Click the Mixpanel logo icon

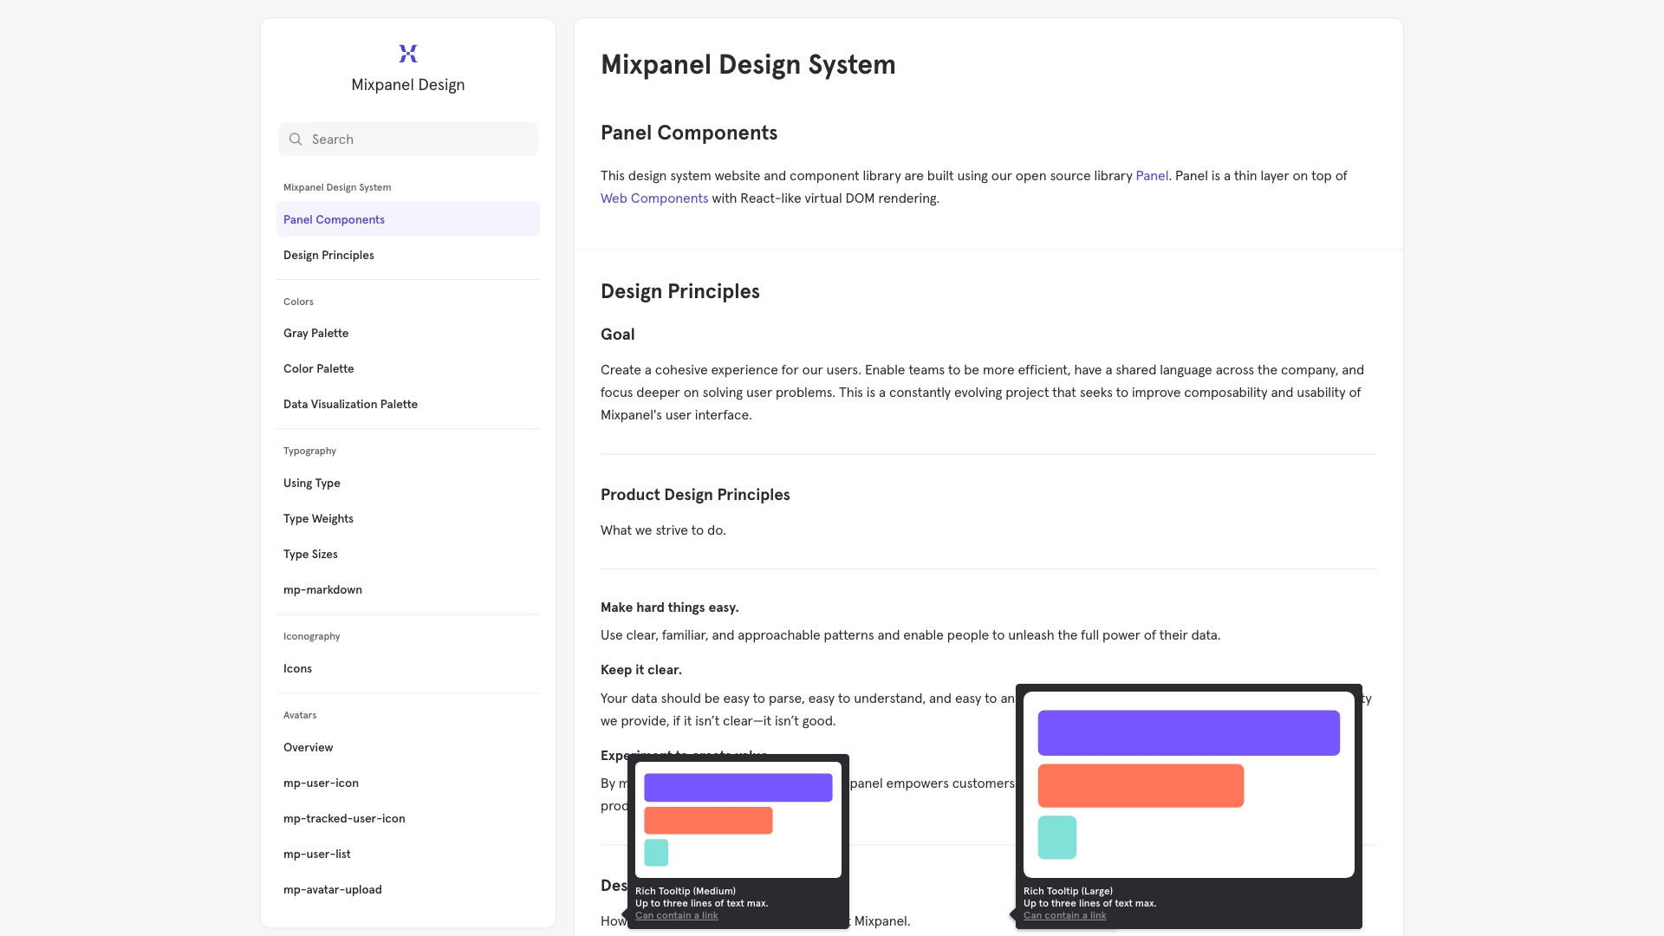(407, 54)
